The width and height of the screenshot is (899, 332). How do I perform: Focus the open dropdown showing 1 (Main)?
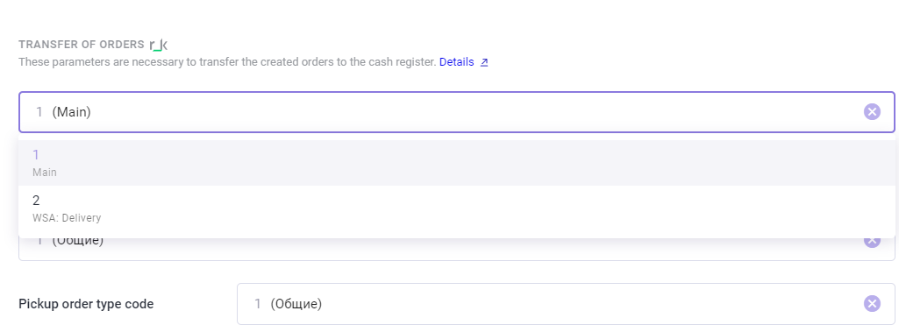tap(456, 111)
